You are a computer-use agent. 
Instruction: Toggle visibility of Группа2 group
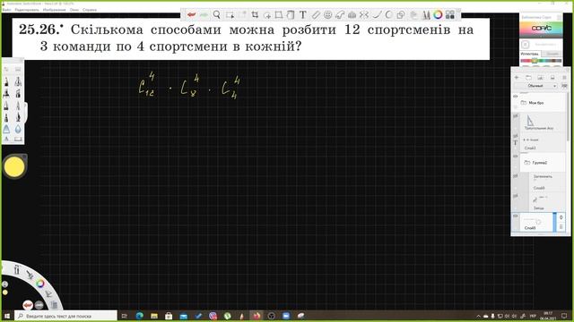tap(516, 157)
